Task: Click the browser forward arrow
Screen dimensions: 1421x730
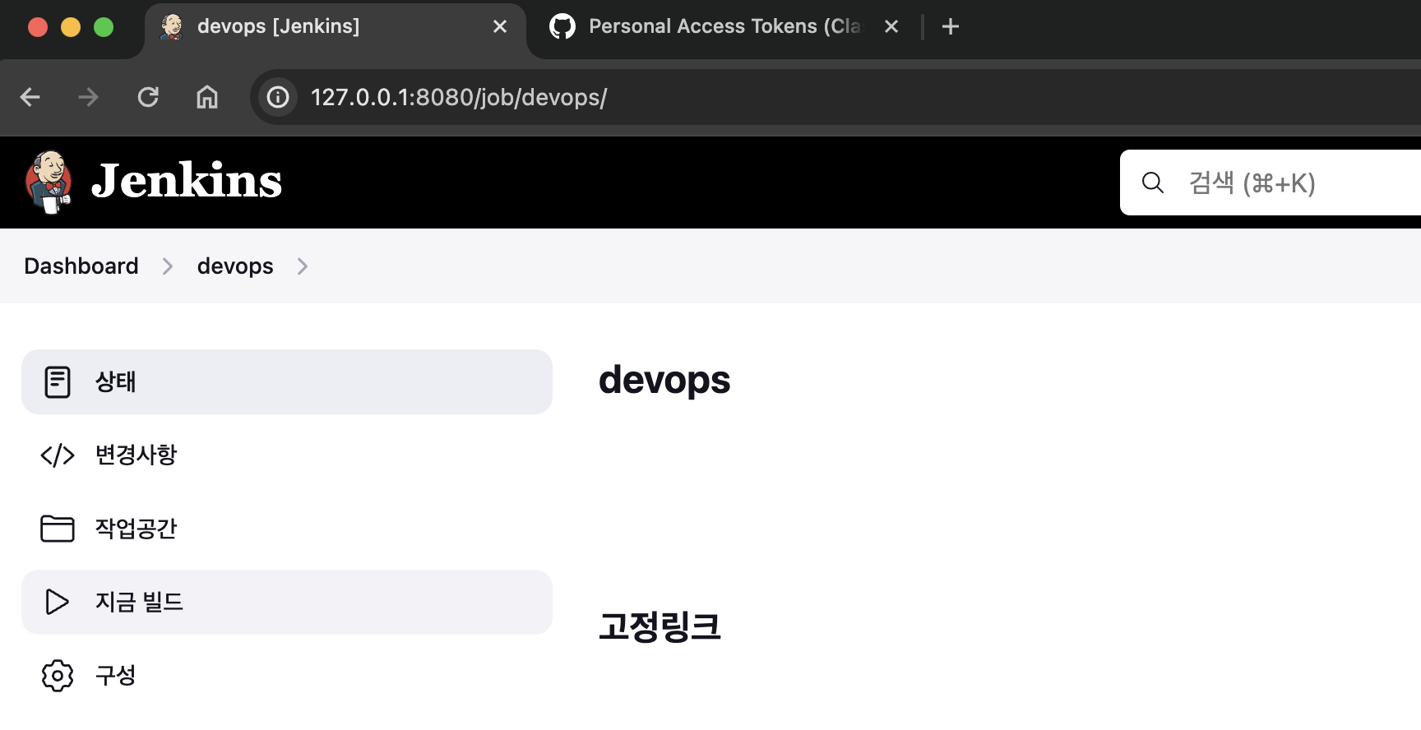Action: [x=88, y=97]
